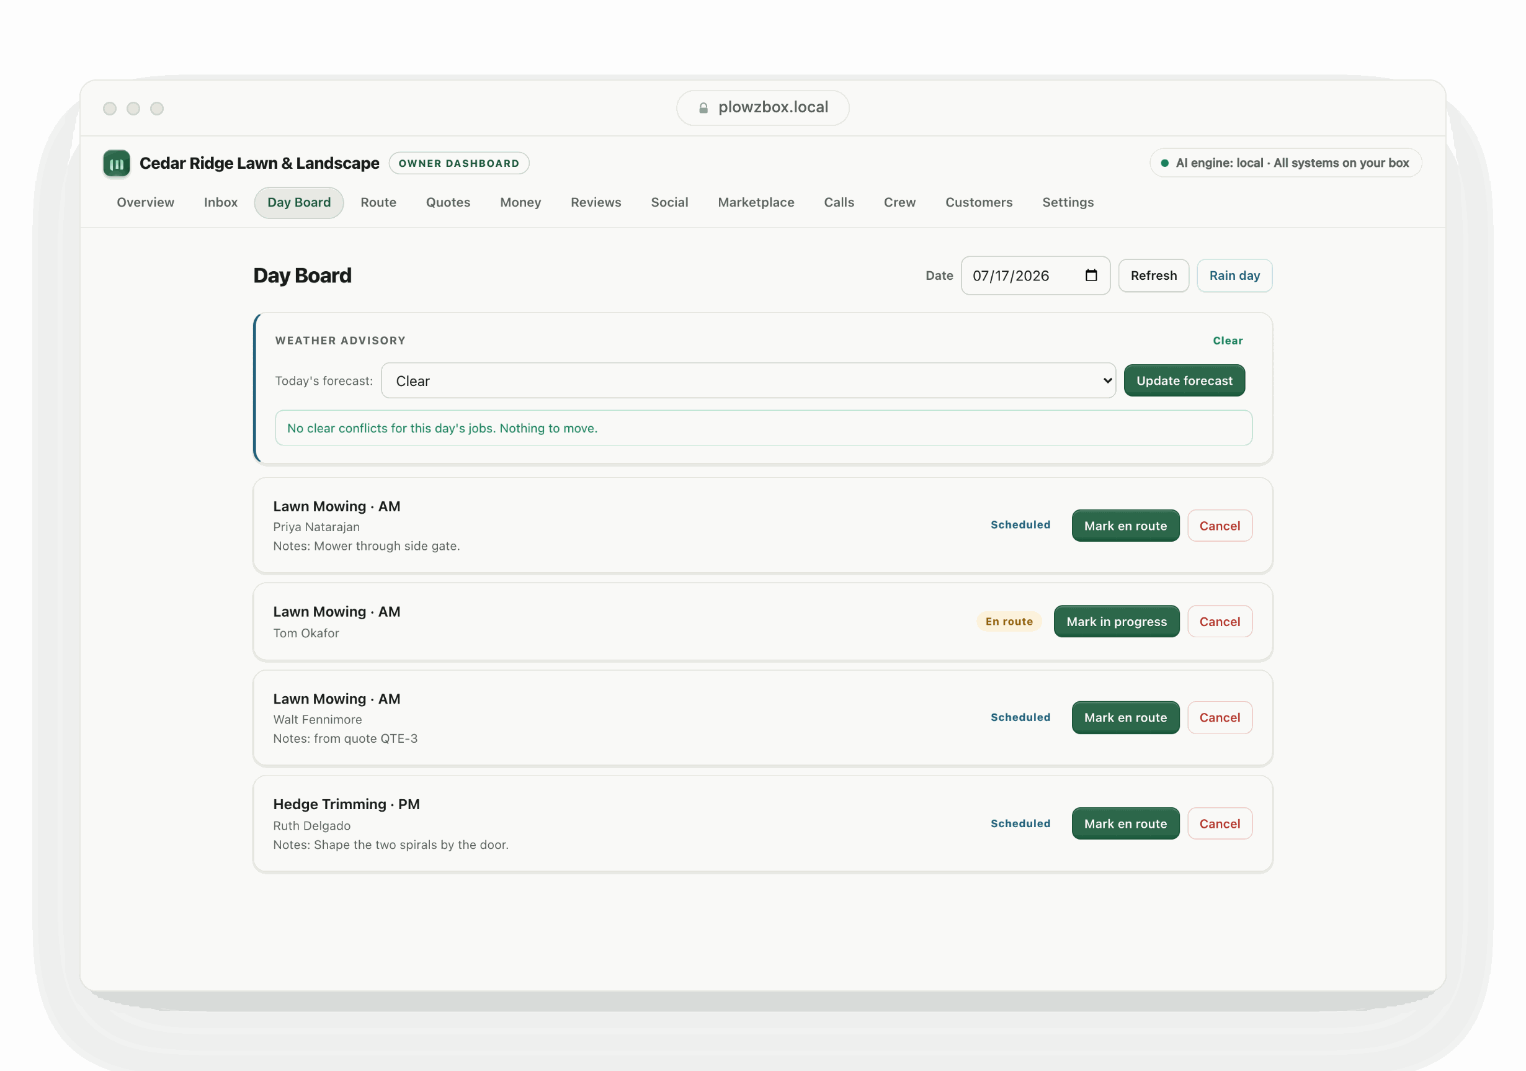Mark Tom Okafor's job in progress

pos(1117,622)
